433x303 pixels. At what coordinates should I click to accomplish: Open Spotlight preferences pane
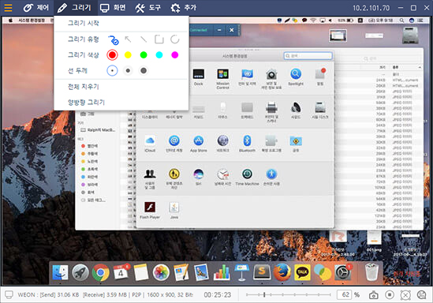coord(296,77)
